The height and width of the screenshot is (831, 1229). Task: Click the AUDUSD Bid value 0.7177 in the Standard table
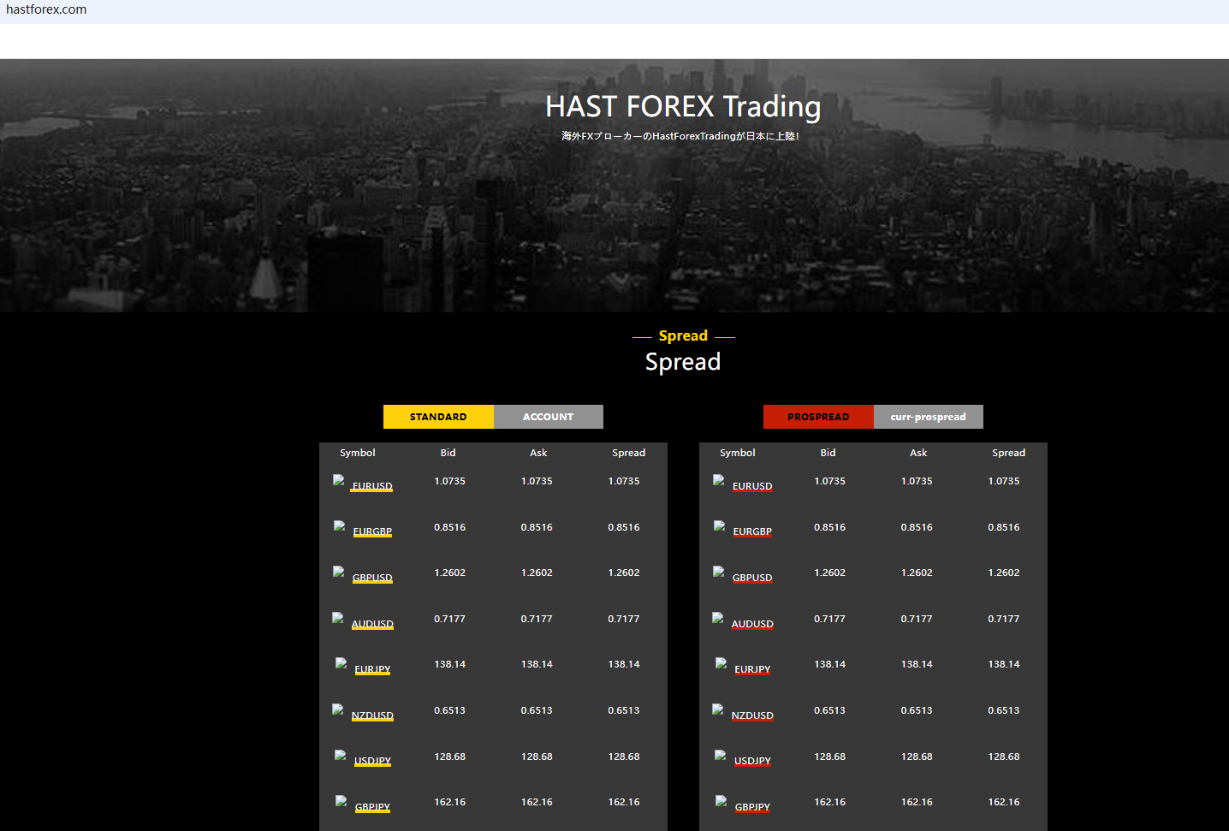[450, 619]
